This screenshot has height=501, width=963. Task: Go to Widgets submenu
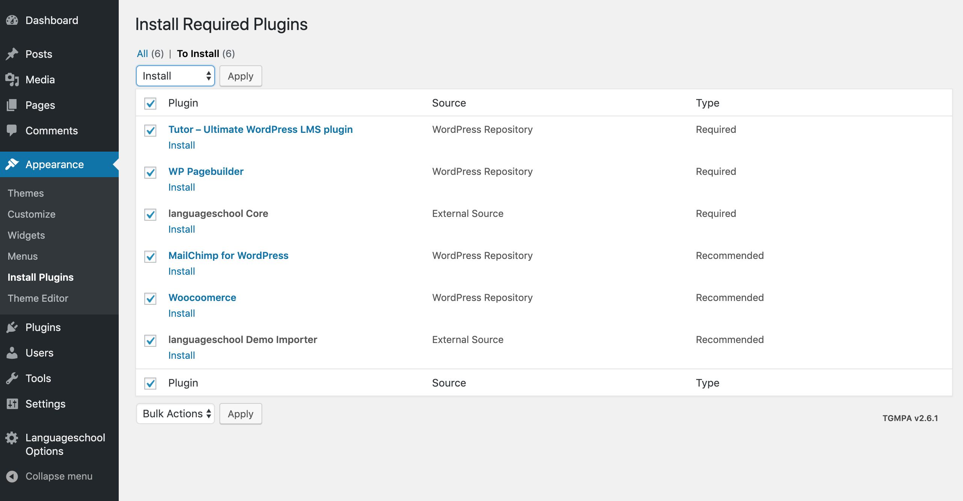pos(26,235)
